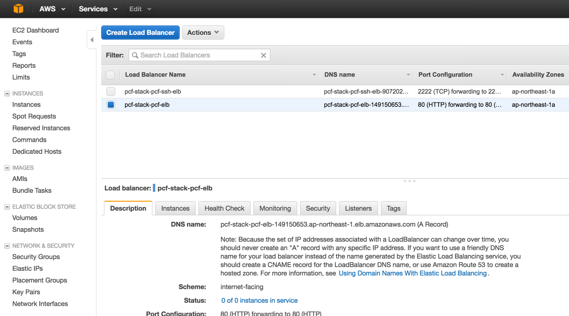The image size is (569, 316).
Task: Open the Load Balancer Name column dropdown arrow
Action: [x=314, y=75]
